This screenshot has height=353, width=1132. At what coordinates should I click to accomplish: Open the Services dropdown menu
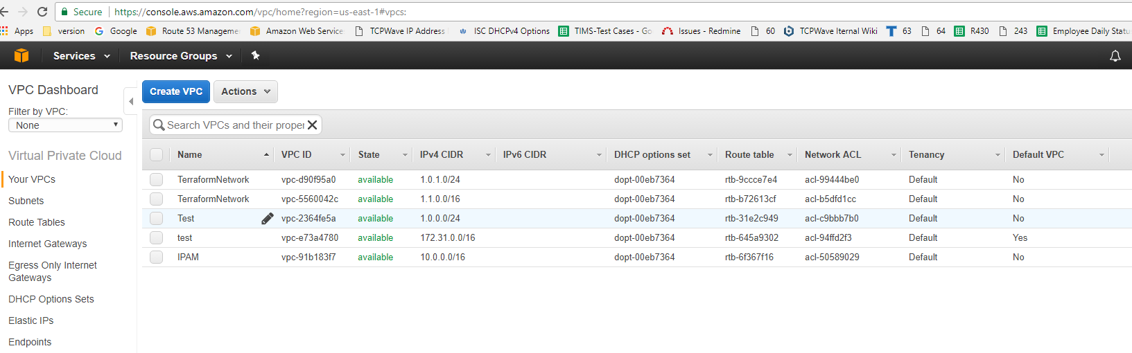(81, 56)
